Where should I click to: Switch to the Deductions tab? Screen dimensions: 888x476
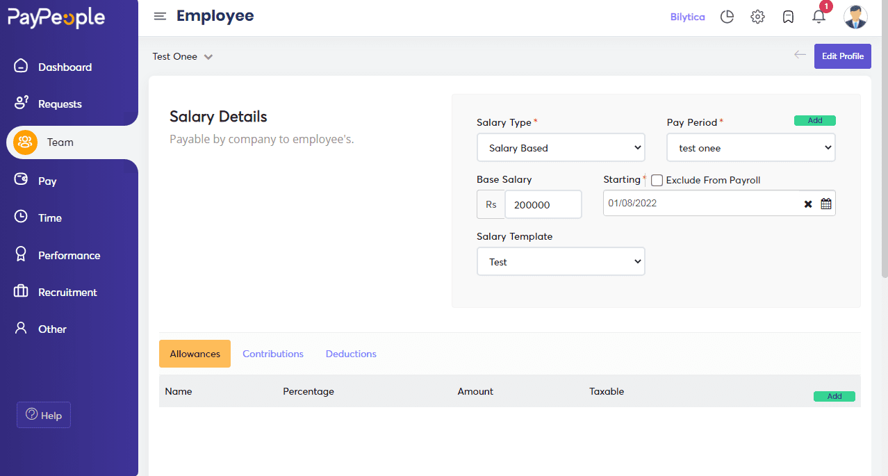coord(350,354)
